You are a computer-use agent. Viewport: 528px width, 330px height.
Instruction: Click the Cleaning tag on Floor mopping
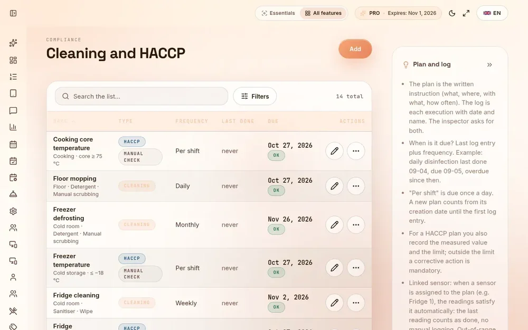click(137, 186)
